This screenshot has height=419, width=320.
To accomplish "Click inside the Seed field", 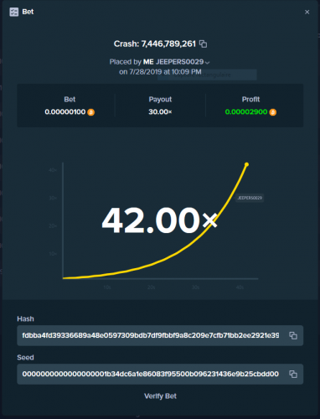I will click(x=160, y=374).
